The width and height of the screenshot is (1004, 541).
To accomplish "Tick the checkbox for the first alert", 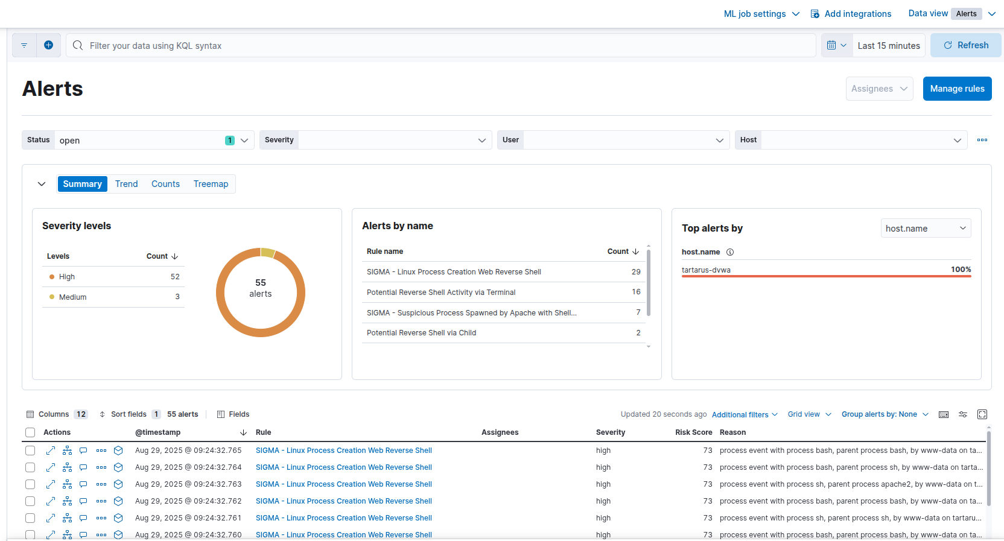I will (30, 451).
